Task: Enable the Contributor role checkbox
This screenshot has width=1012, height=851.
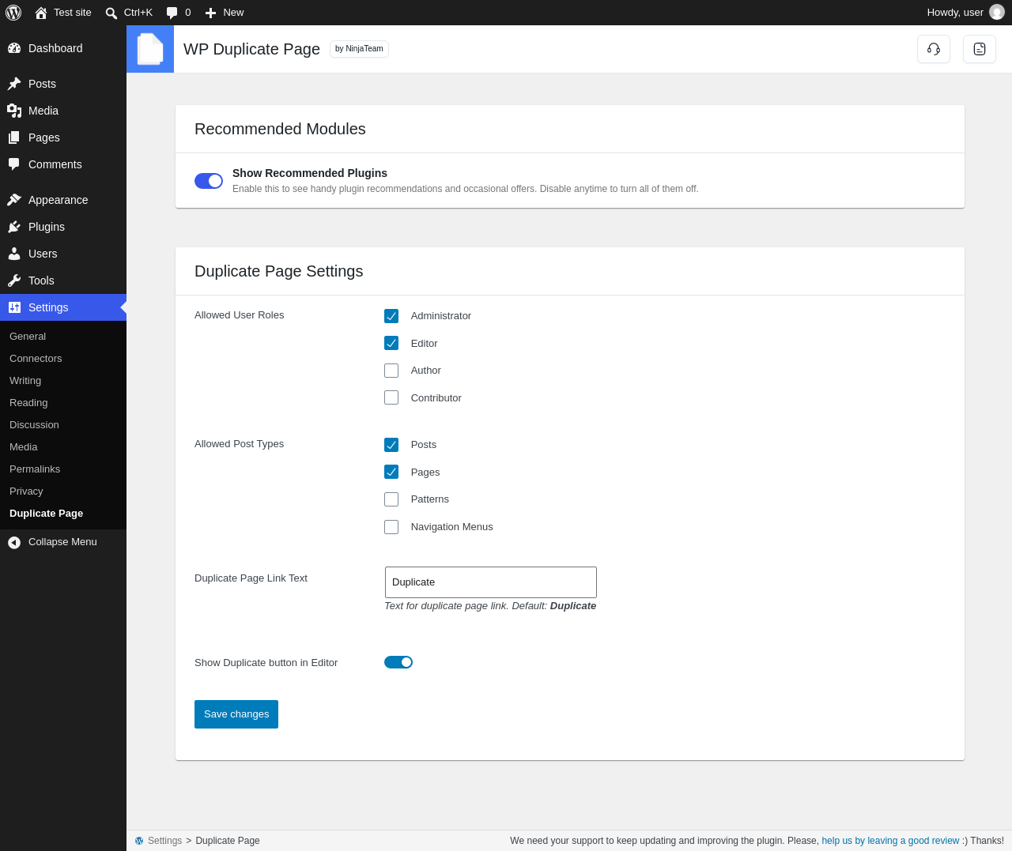Action: click(x=391, y=397)
